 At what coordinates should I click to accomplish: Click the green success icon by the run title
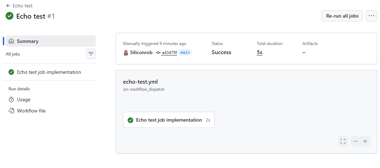10,16
